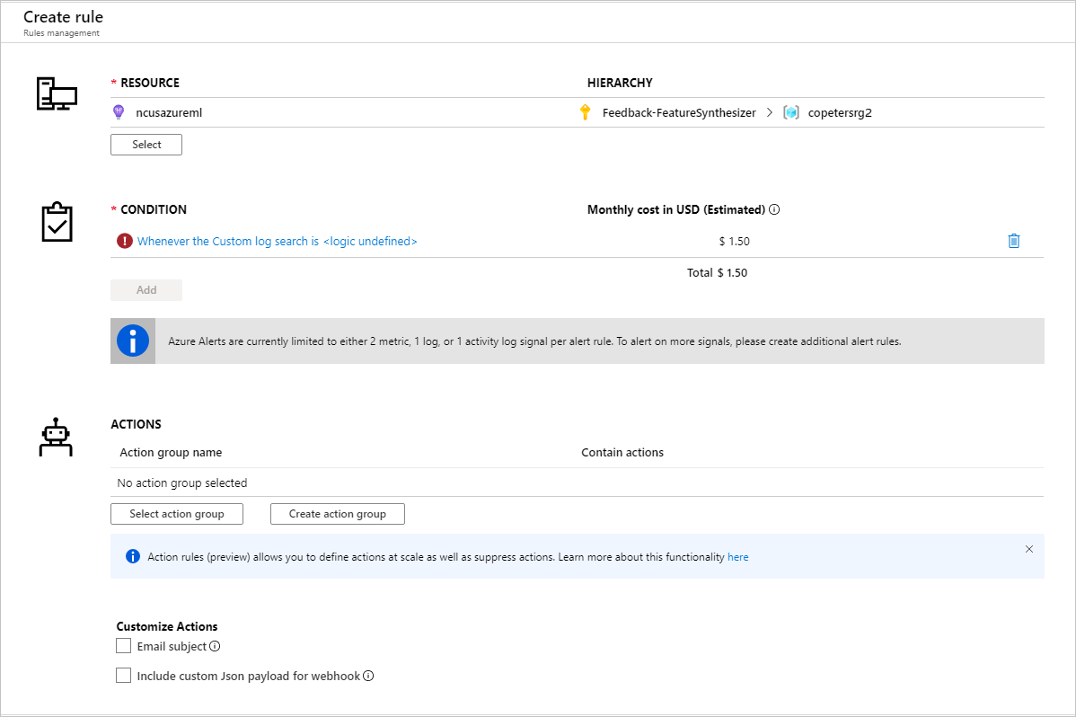Click the condition clipboard checkmark icon
The height and width of the screenshot is (717, 1076).
(x=57, y=222)
